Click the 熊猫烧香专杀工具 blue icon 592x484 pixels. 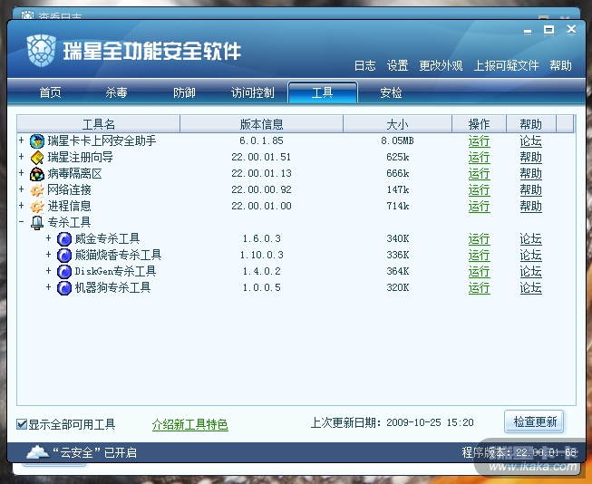coord(64,256)
